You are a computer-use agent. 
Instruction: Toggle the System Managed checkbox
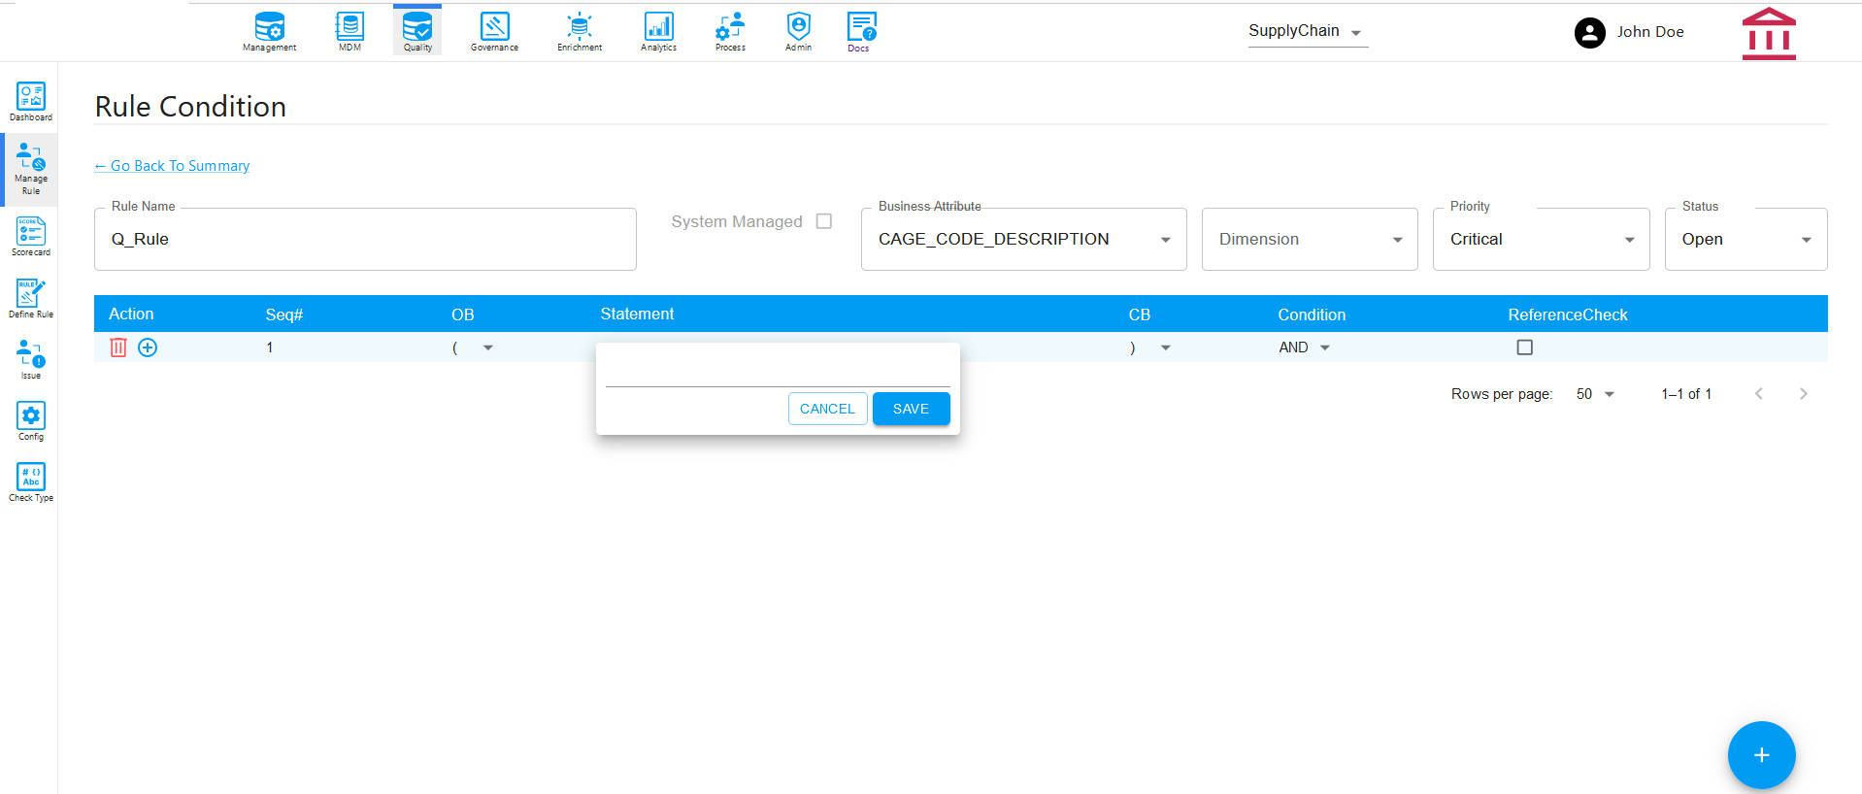824,221
